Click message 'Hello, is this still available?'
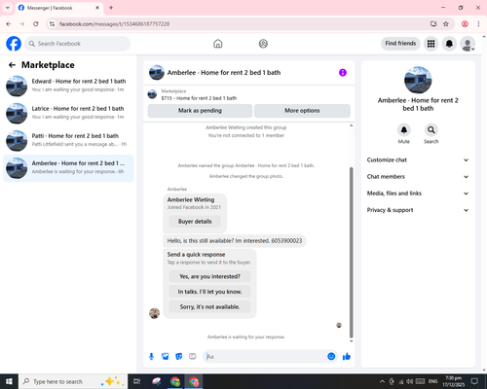487x389 pixels. click(235, 241)
